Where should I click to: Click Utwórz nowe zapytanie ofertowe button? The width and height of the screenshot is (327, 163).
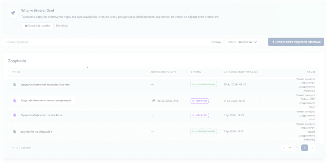click(296, 42)
